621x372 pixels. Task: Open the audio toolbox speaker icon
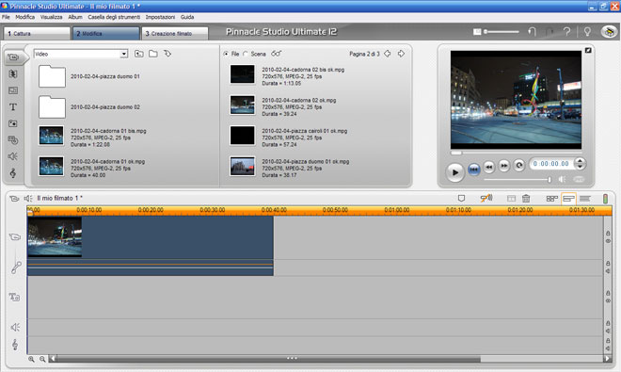click(x=28, y=199)
